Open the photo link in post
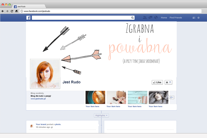 [x=58, y=124]
